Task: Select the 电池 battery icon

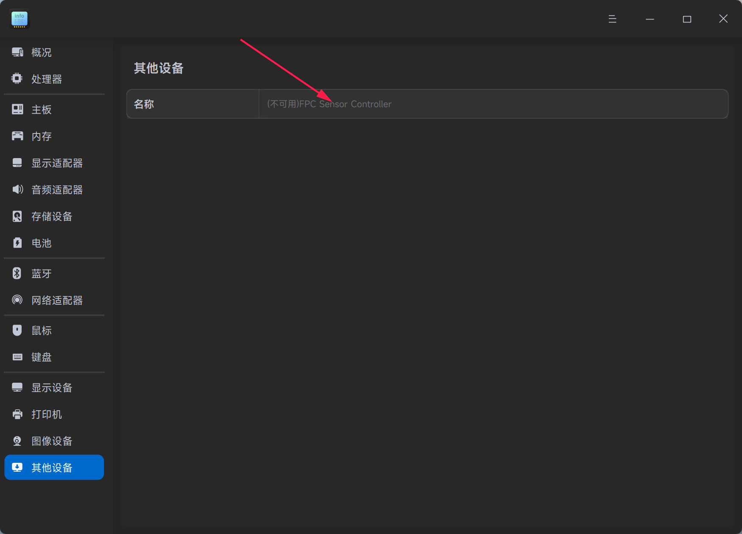Action: pos(17,243)
